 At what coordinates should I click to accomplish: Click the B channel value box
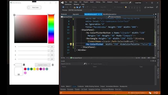[x=52, y=55]
